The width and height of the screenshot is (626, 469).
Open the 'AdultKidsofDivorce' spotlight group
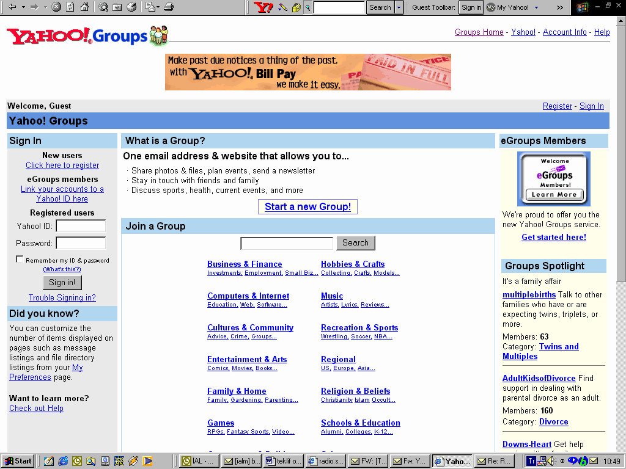pyautogui.click(x=539, y=378)
